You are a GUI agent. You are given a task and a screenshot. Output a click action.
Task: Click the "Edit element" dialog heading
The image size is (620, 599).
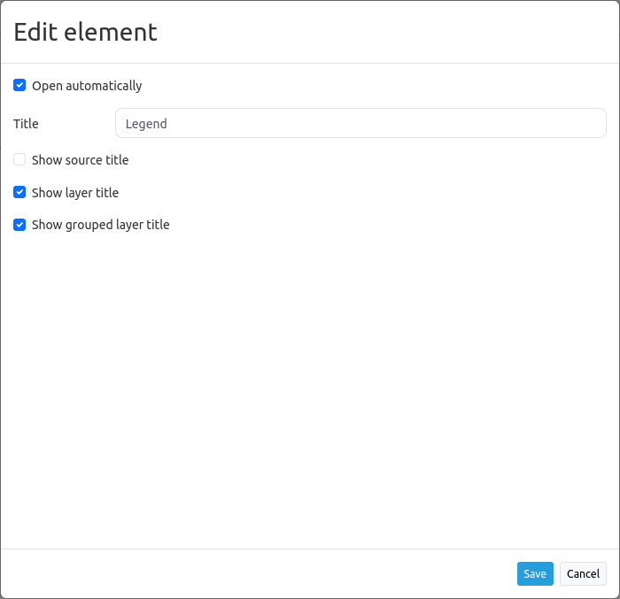pos(85,32)
